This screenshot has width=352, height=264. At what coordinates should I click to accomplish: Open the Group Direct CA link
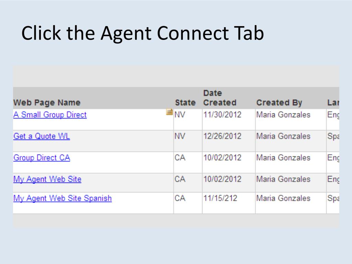click(42, 157)
